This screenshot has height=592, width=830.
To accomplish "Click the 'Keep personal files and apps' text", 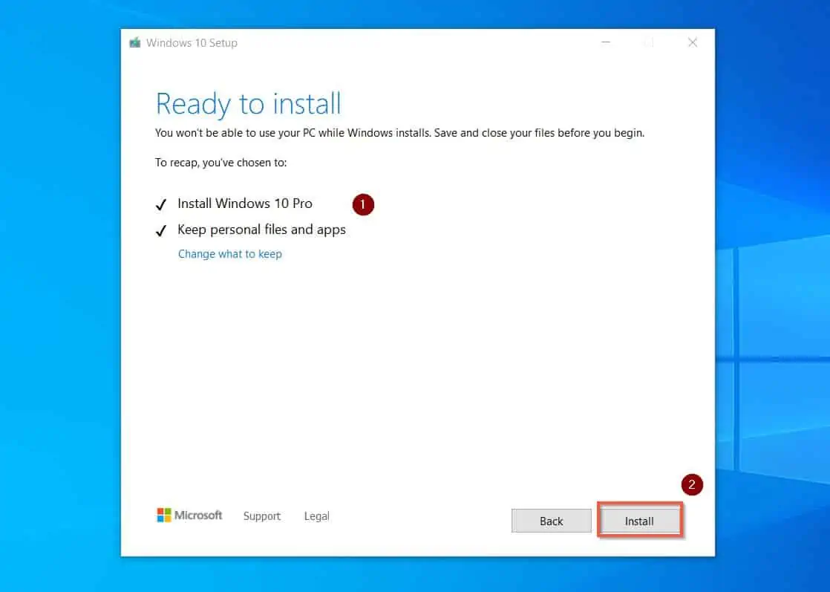I will (261, 230).
